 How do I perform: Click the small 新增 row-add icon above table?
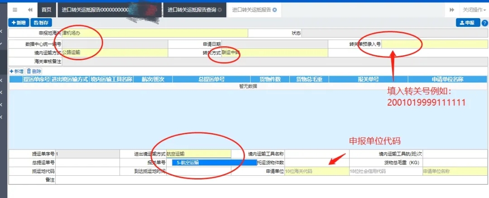coord(16,71)
